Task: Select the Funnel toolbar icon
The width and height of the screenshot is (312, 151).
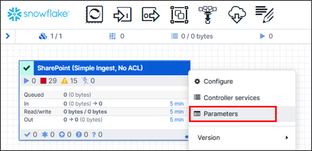Action: pyautogui.click(x=207, y=15)
